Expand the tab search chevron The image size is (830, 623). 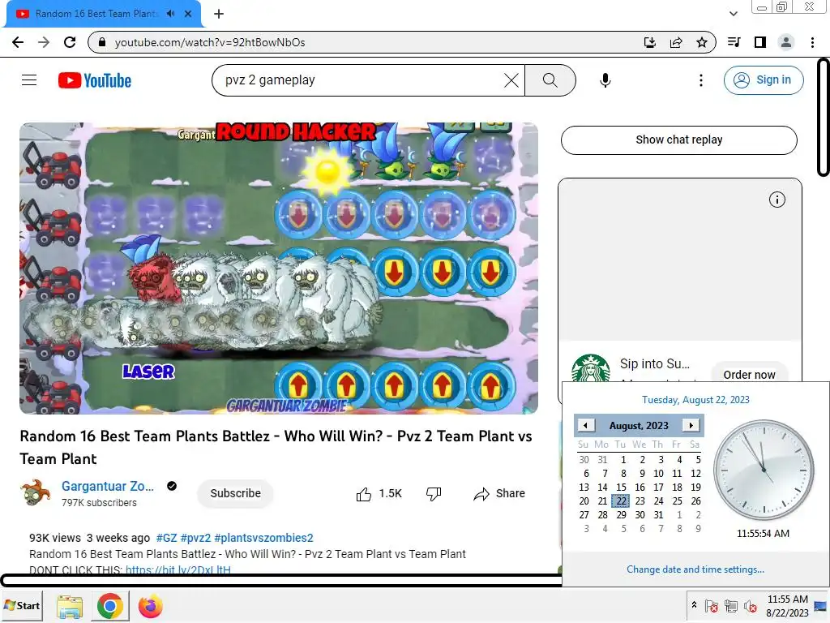click(734, 14)
